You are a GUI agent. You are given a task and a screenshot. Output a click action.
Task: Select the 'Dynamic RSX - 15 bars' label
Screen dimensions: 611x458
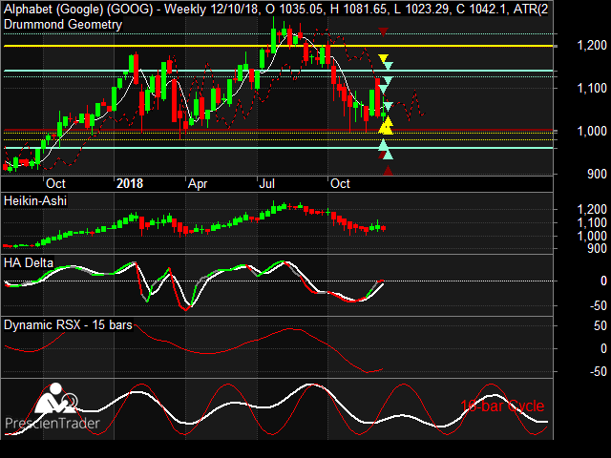click(x=68, y=324)
